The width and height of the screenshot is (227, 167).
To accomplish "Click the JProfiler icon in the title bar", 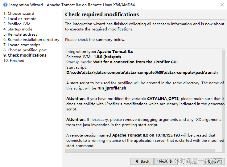I will [x=5, y=5].
